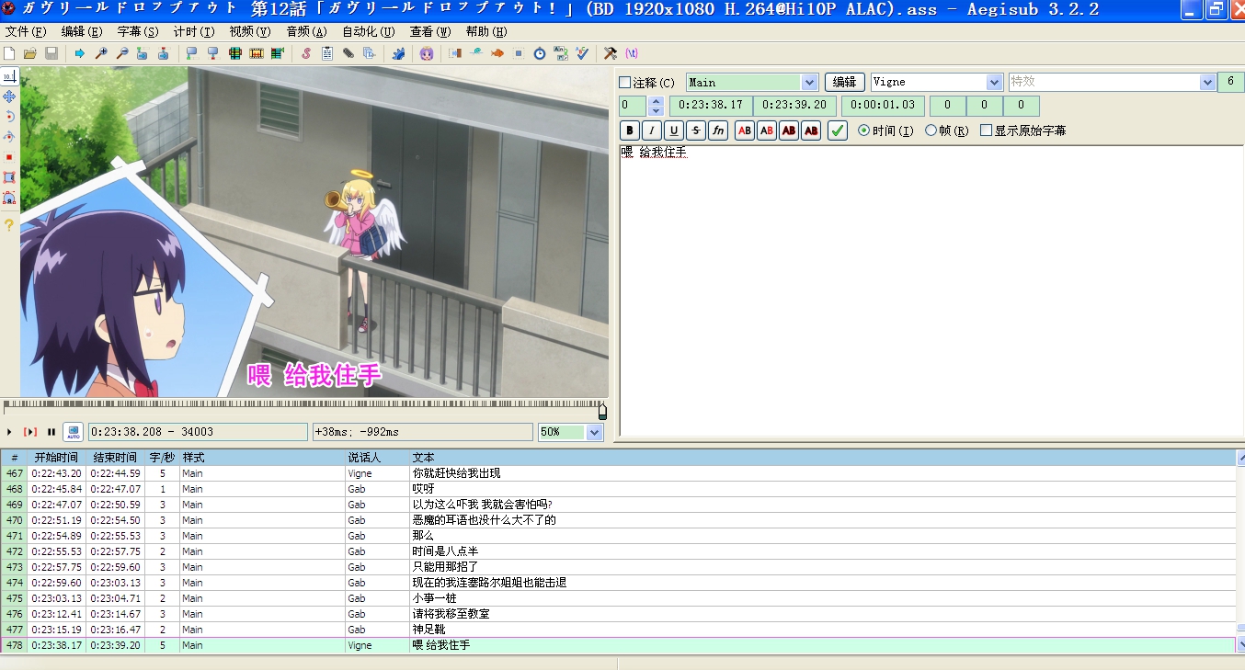
Task: Open the 计时(T) menu
Action: tap(193, 31)
